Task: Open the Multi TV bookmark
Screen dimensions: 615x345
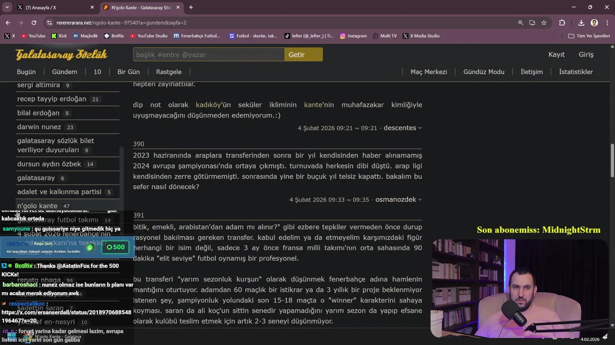Action: click(x=384, y=36)
